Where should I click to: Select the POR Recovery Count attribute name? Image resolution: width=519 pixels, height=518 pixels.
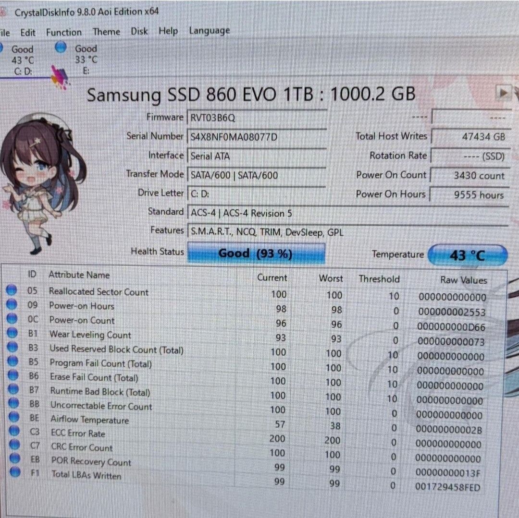[91, 461]
